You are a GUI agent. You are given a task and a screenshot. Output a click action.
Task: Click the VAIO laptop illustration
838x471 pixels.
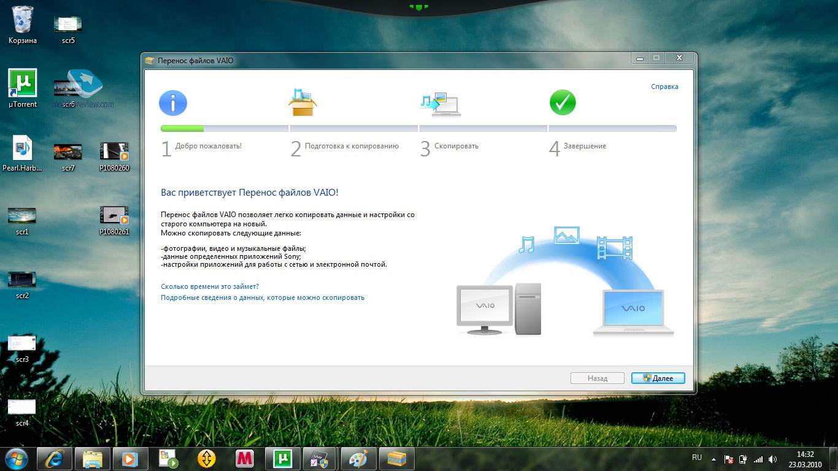tap(633, 313)
